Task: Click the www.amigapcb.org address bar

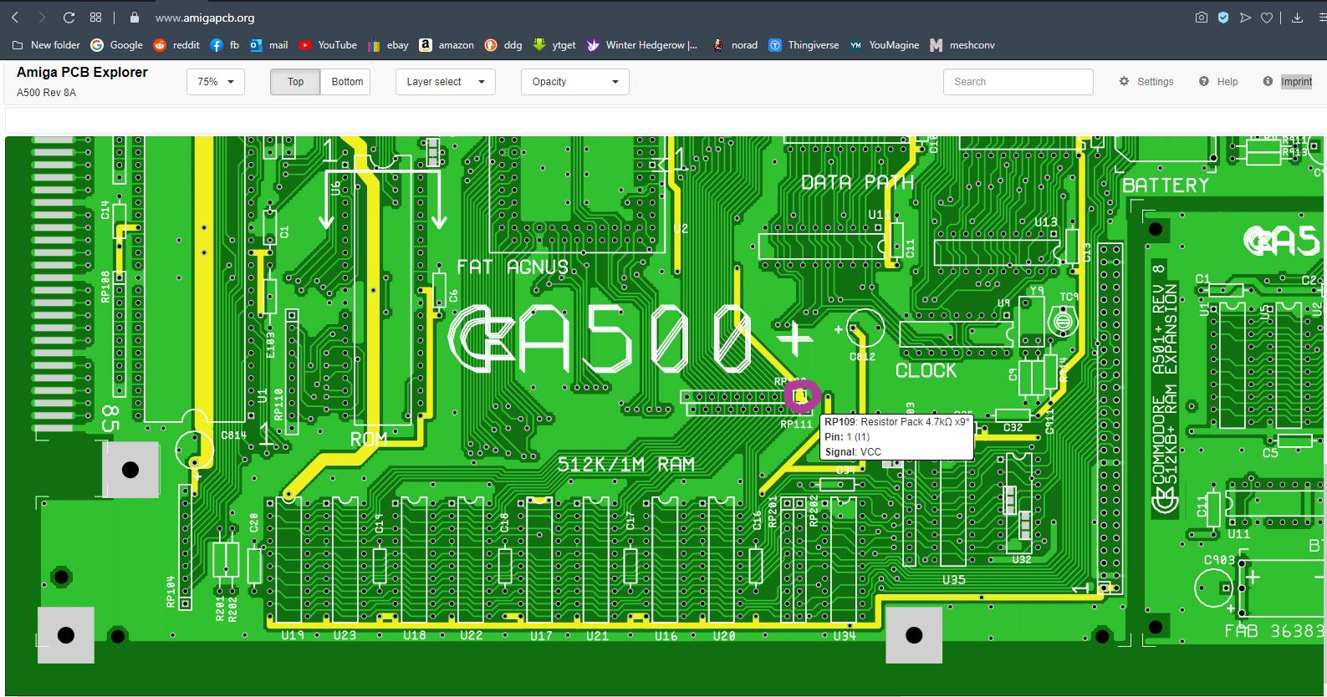Action: [205, 18]
